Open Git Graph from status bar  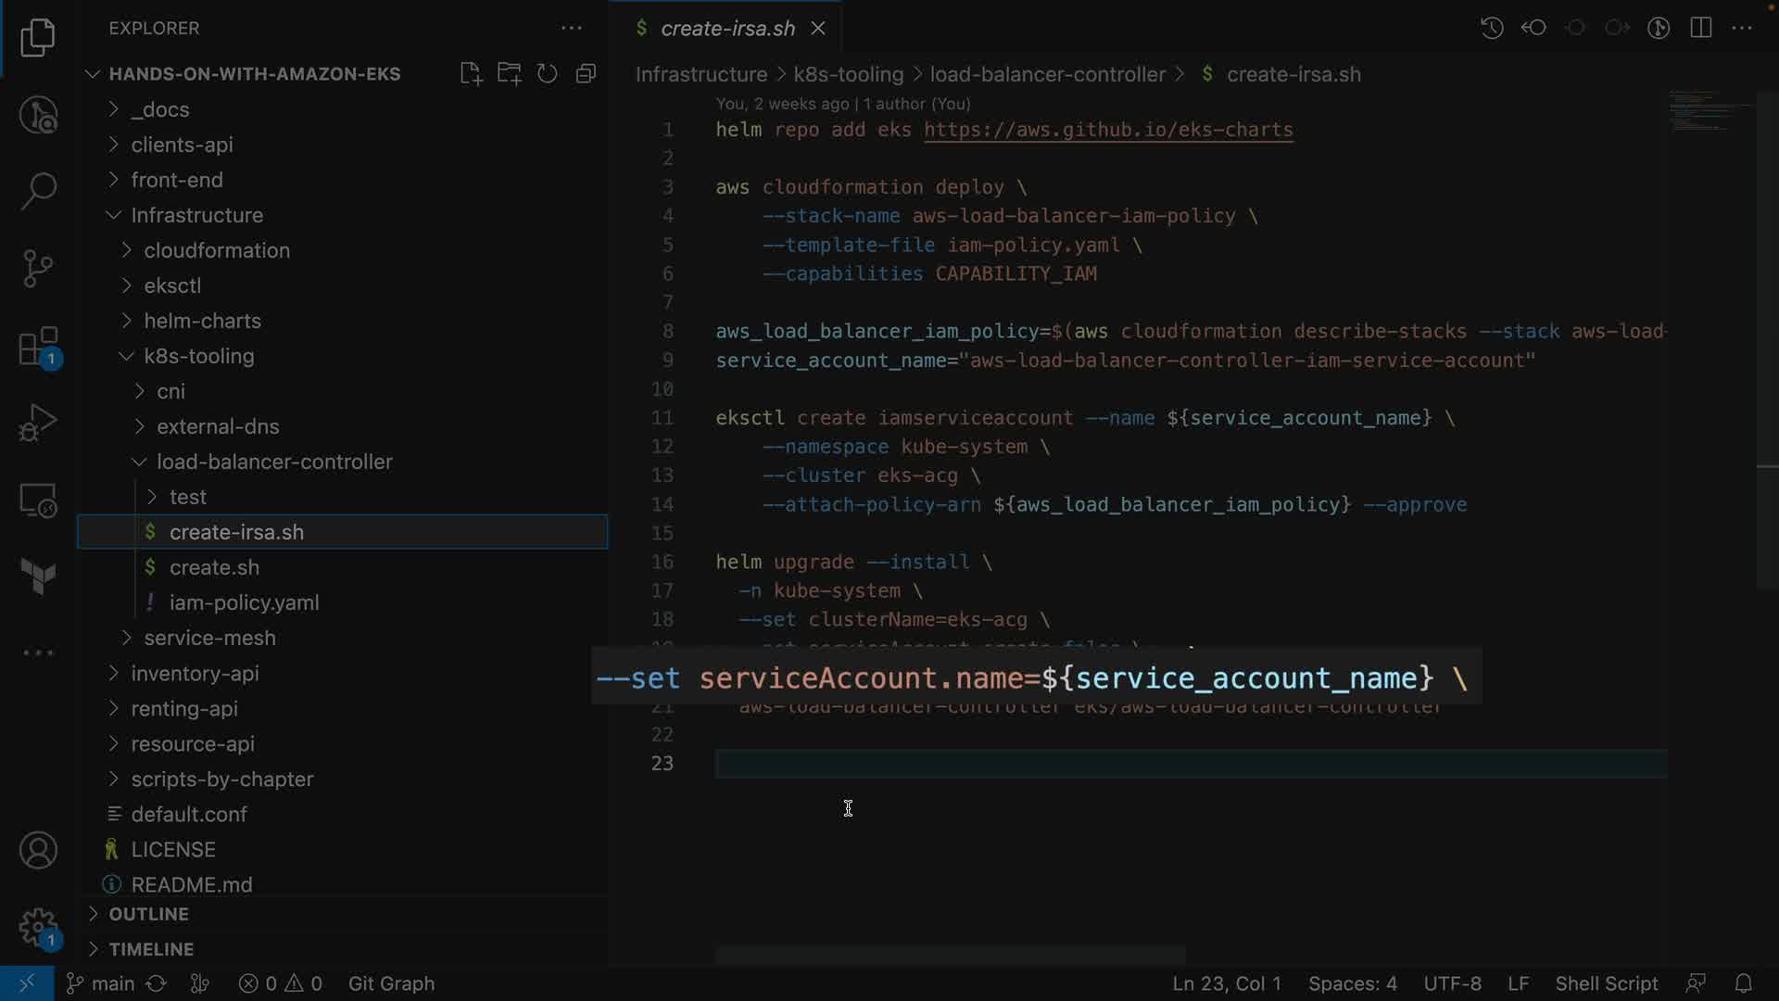click(x=391, y=983)
